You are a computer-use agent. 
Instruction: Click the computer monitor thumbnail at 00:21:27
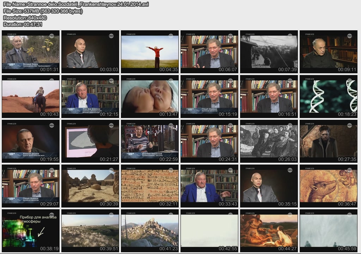pos(90,141)
